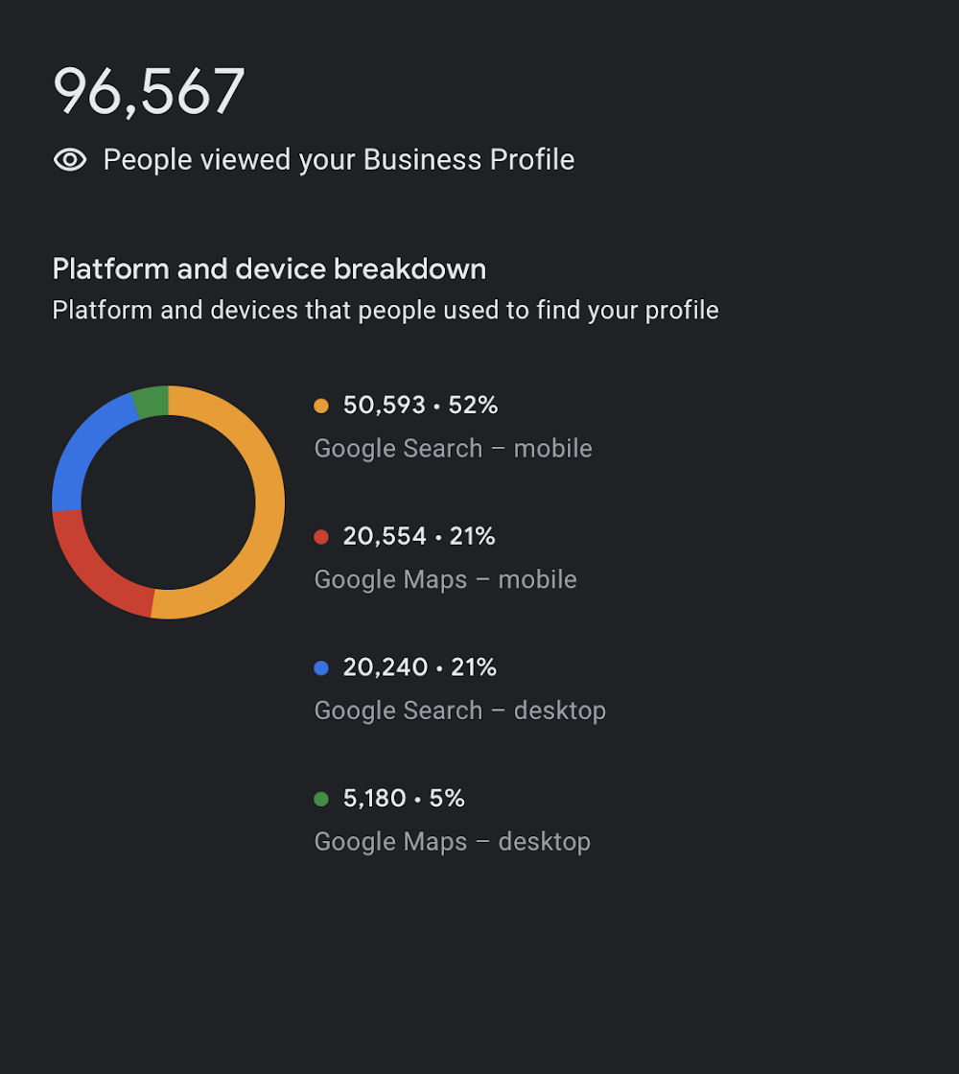Click the 'Google Search – desktop' label
Viewport: 959px width, 1074px height.
(459, 711)
